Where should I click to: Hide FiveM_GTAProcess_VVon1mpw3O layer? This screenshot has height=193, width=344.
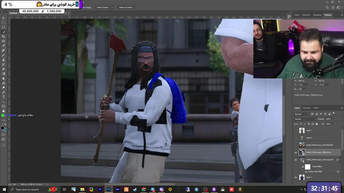pyautogui.click(x=296, y=160)
